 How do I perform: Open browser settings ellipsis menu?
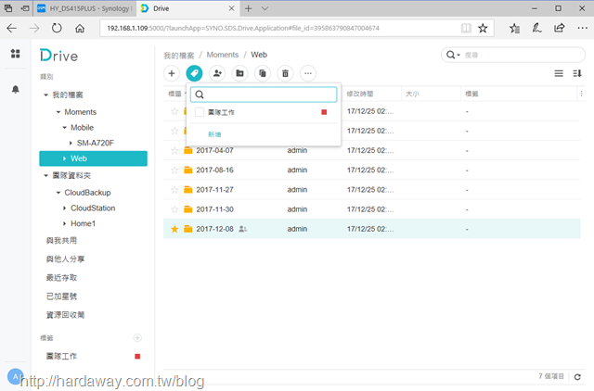582,28
